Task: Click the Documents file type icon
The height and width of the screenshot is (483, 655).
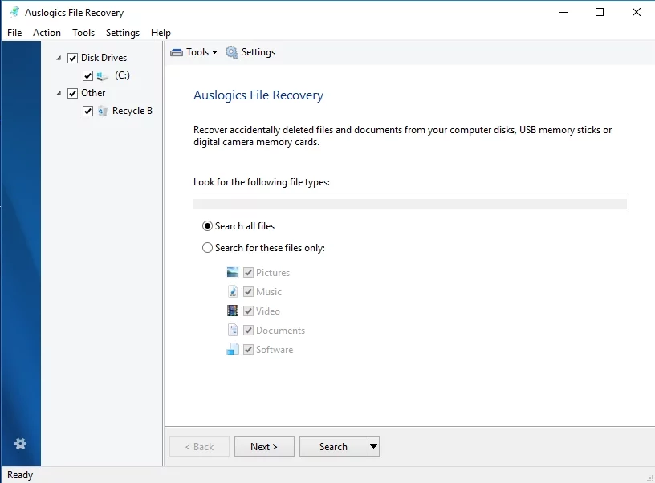Action: point(233,330)
